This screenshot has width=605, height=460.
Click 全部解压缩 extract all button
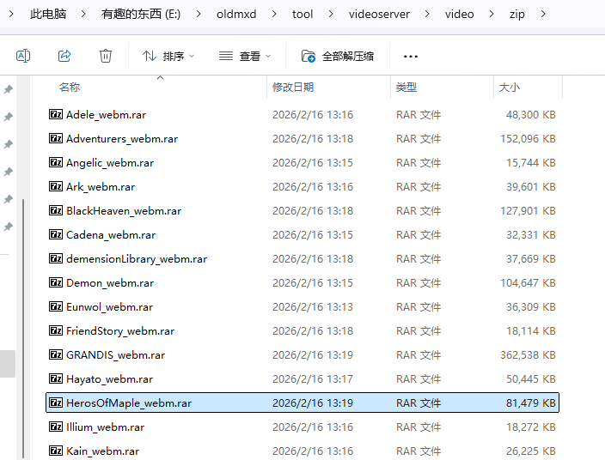[x=338, y=57]
